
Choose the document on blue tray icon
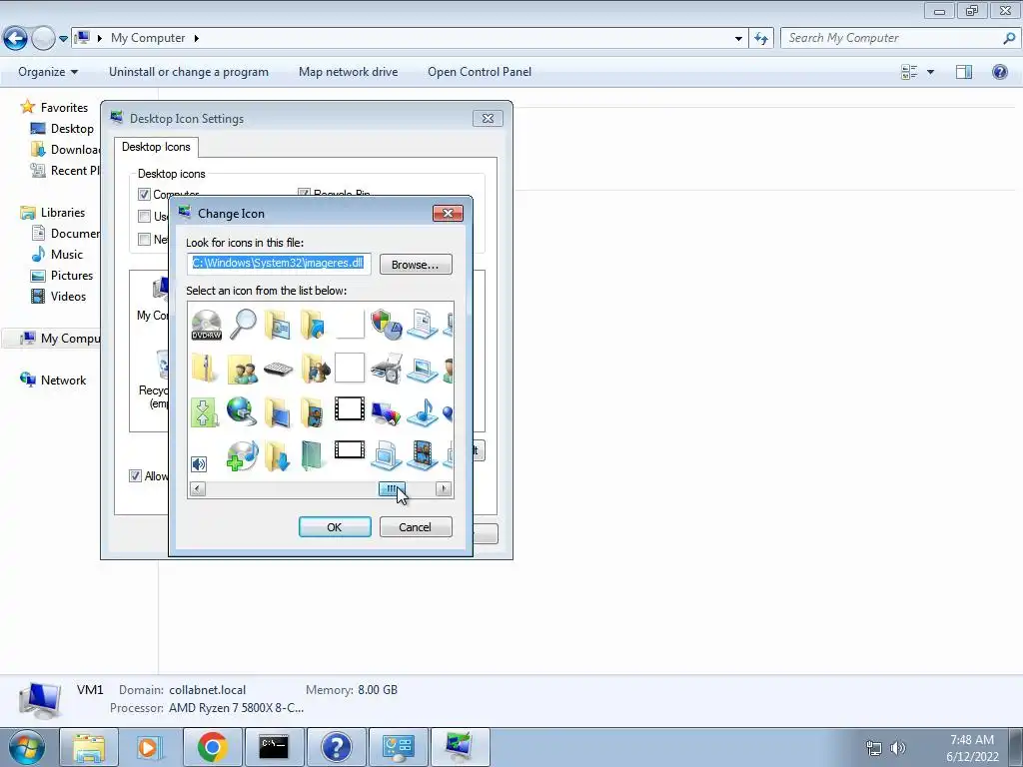pos(423,325)
